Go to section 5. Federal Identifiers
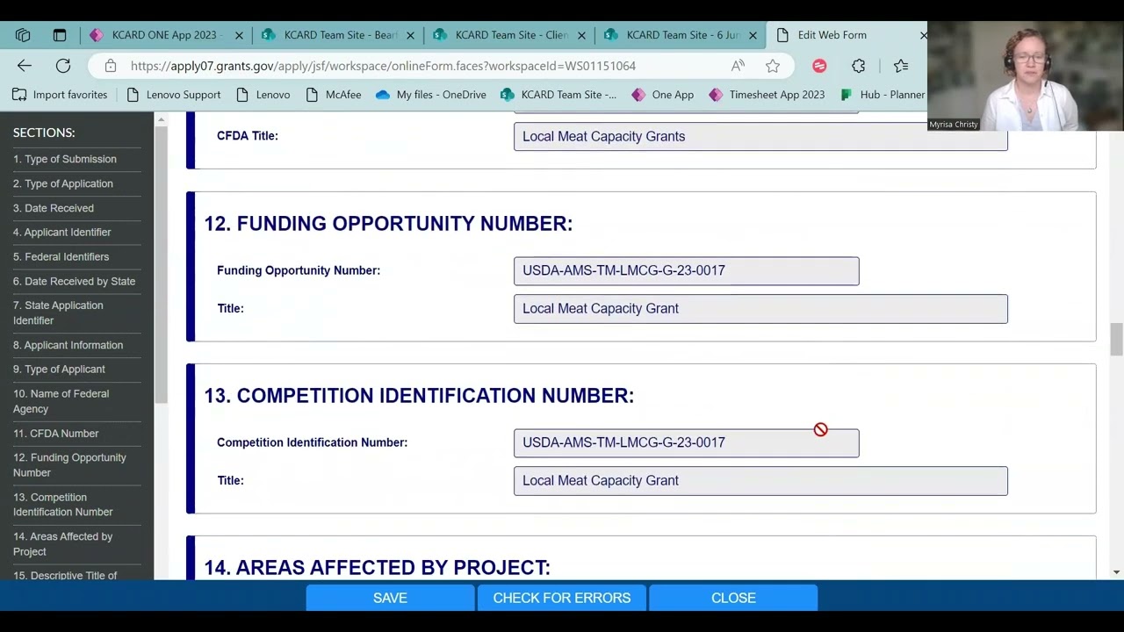Screen dimensions: 1124x632 (x=61, y=256)
